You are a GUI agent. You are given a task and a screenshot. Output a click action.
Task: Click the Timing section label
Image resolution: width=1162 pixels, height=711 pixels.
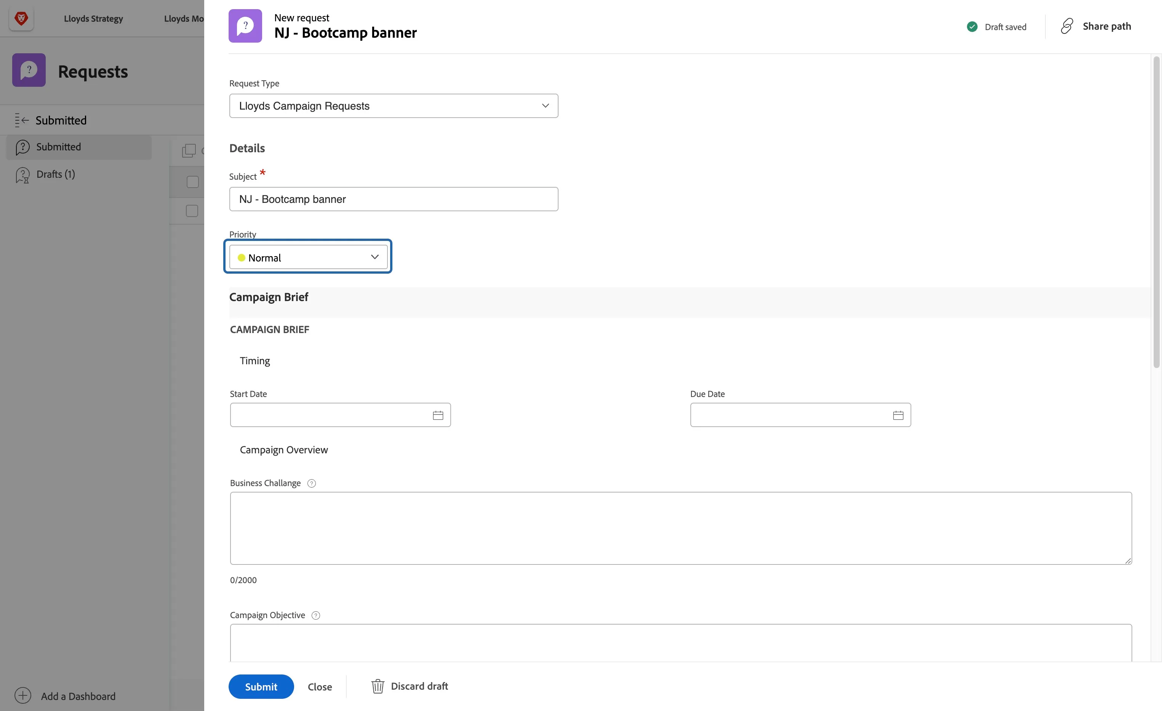[x=254, y=361]
